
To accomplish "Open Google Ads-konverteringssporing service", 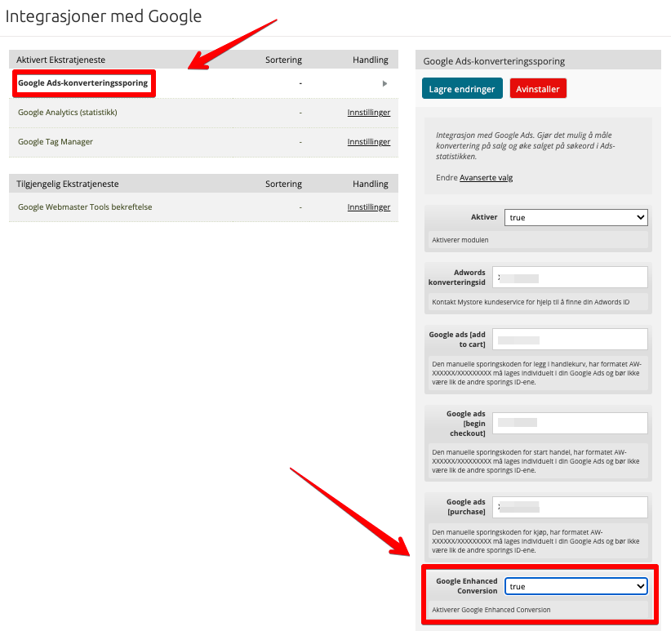I will point(82,83).
